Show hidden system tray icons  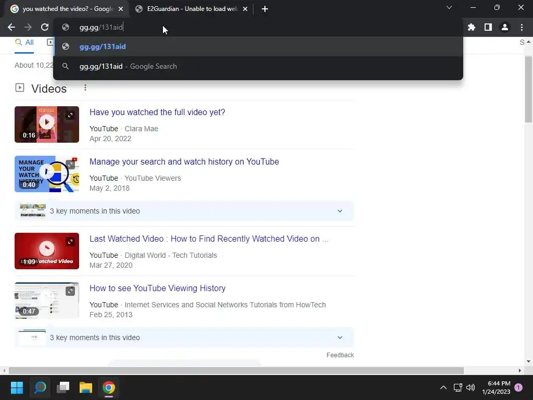click(443, 387)
